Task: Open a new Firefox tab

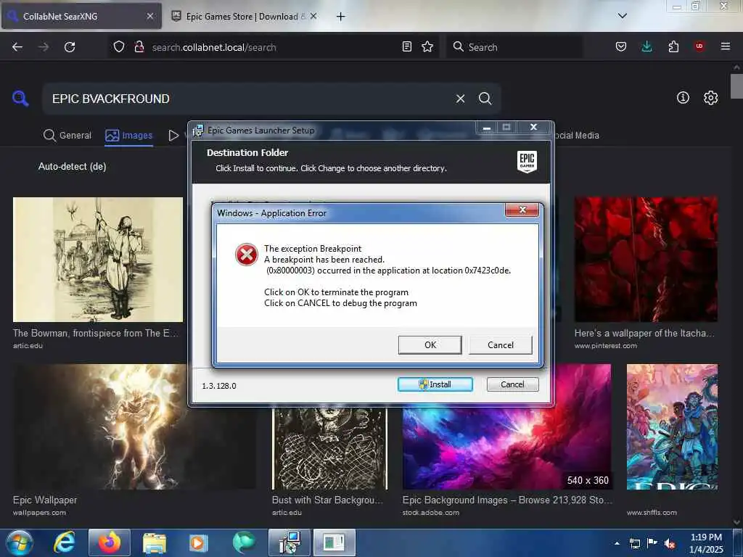Action: 340,17
